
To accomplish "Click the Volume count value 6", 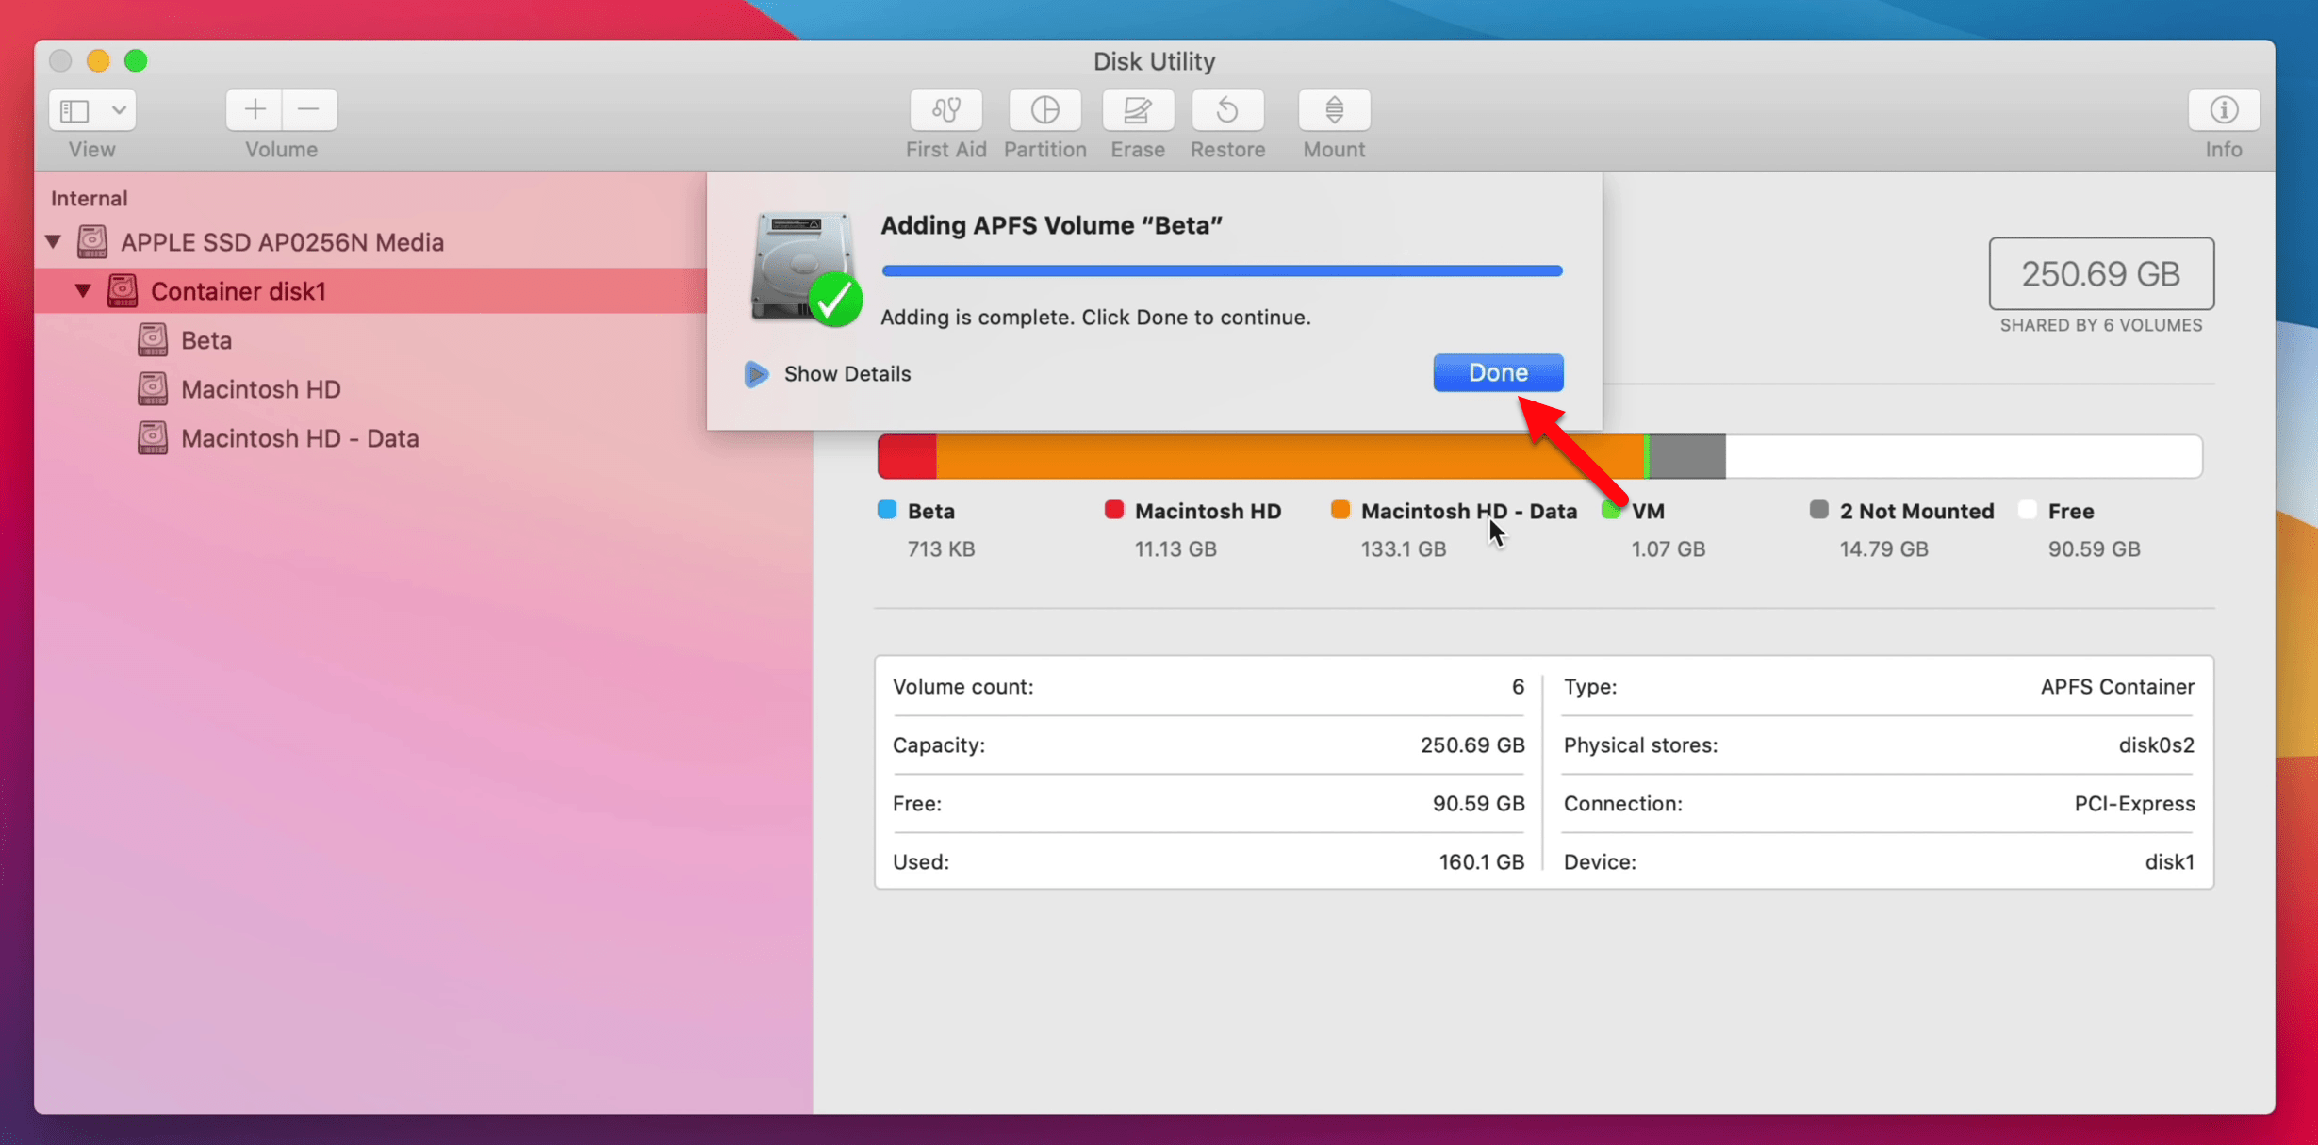I will (1518, 687).
